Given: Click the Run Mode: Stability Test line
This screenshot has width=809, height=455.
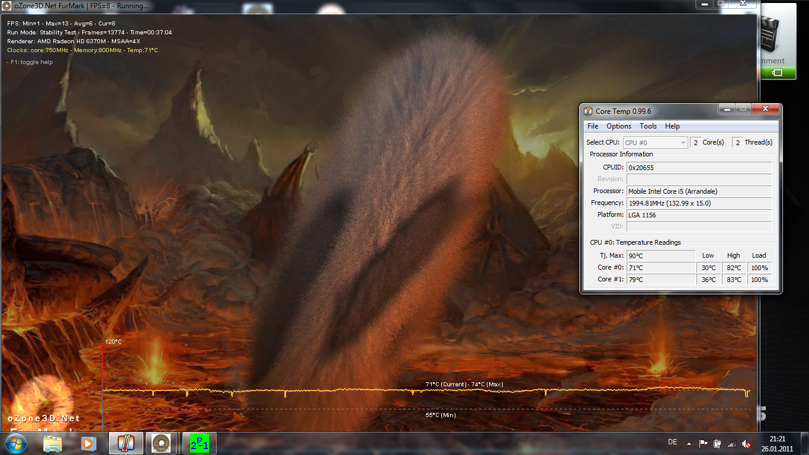Looking at the screenshot, I should (x=89, y=33).
